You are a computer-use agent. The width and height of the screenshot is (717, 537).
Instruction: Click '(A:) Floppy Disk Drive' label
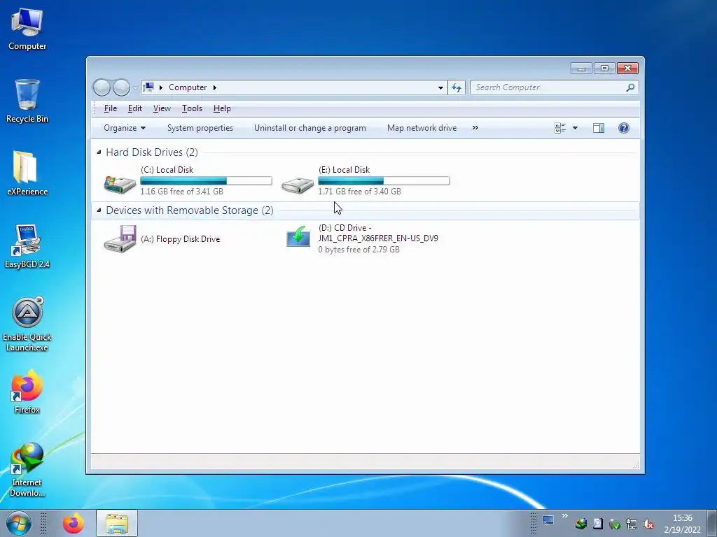pos(180,239)
